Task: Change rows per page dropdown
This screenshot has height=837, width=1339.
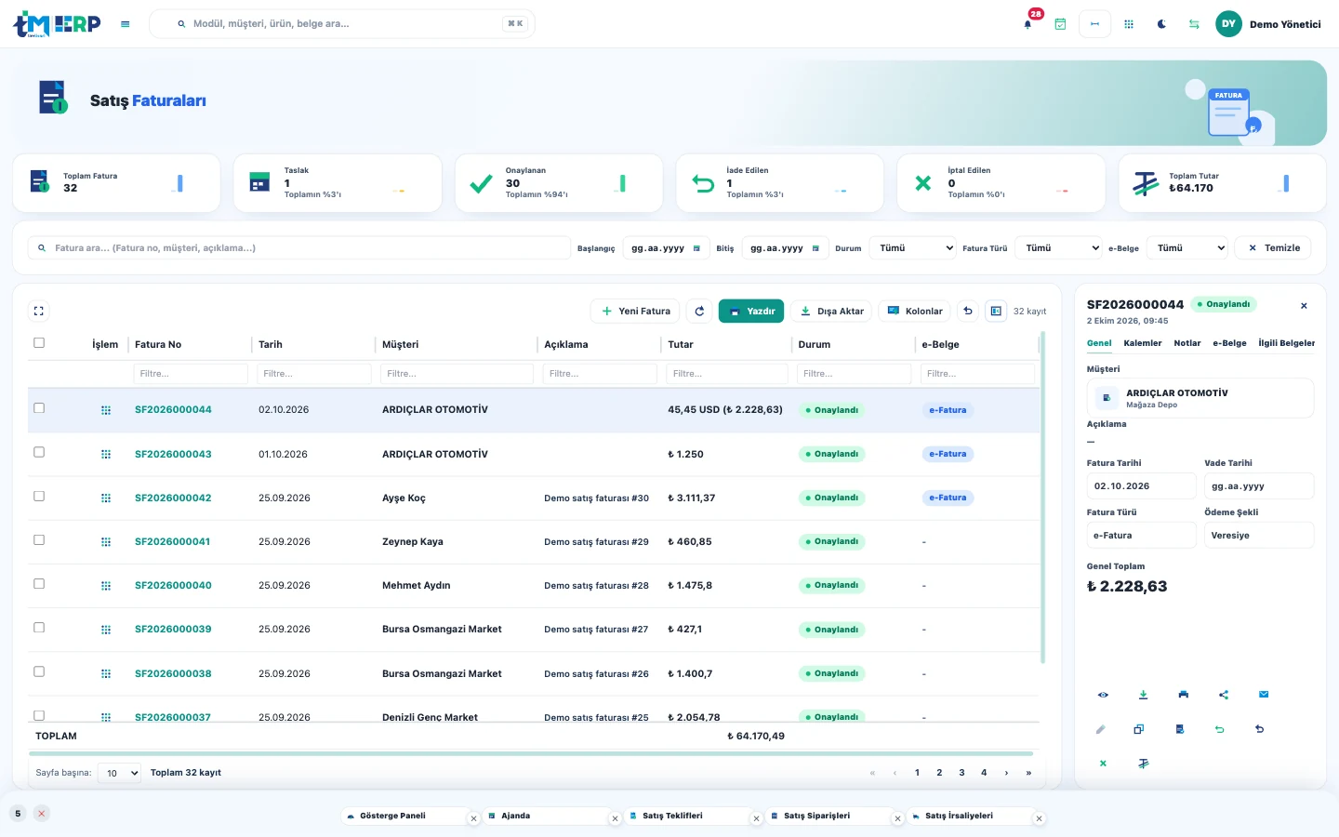Action: pyautogui.click(x=119, y=773)
